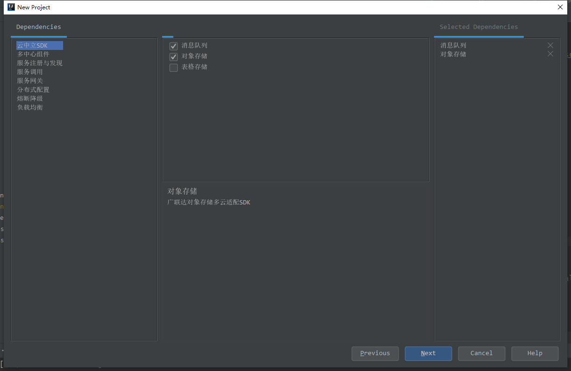The width and height of the screenshot is (571, 371).
Task: Open 熔断降级 category
Action: [x=30, y=98]
